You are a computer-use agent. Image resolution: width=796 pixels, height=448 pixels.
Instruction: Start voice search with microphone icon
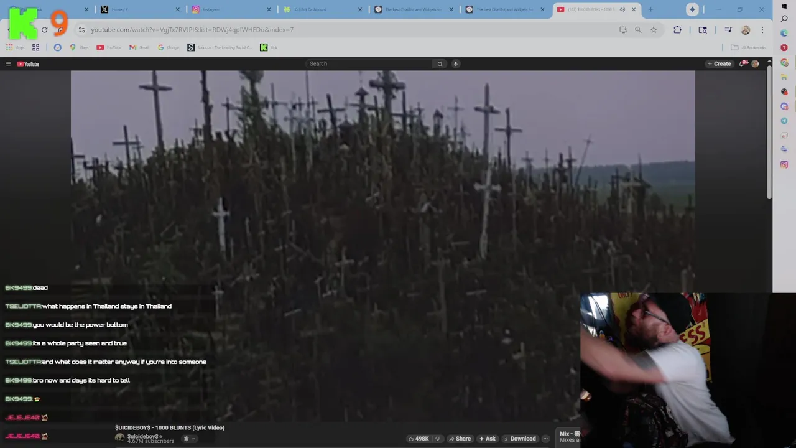pos(455,63)
